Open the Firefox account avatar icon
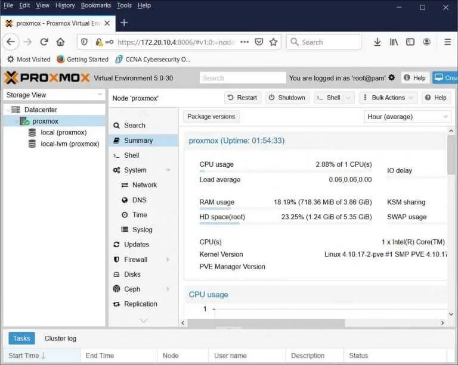Image resolution: width=458 pixels, height=365 pixels. tap(426, 42)
